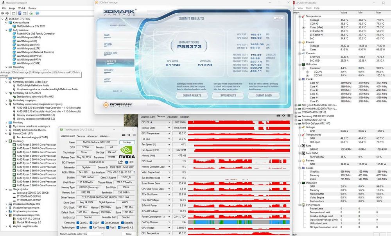Click the BIOS export share icon in GPU-Z
This screenshot has height=236, width=391.
click(x=121, y=162)
